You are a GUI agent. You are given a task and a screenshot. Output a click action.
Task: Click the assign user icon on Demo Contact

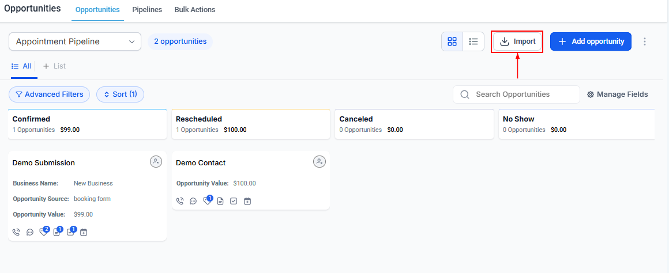tap(320, 162)
